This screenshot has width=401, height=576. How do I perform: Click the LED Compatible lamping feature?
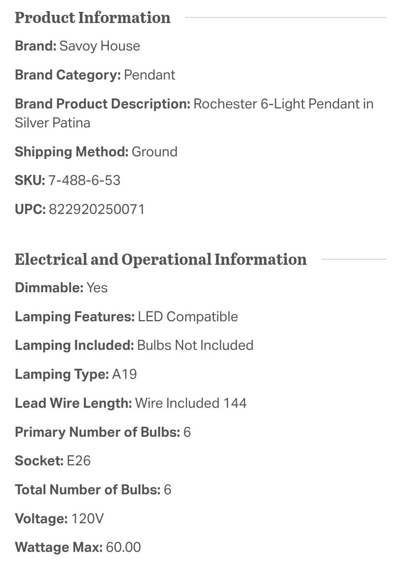point(188,317)
